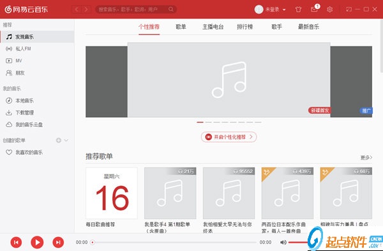Screen dimensions: 383x251
Task: Click the playback progress slider
Action: click(174, 242)
